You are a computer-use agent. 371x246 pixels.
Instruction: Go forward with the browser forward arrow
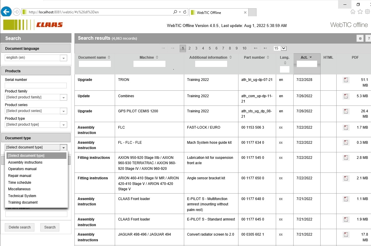pos(16,12)
